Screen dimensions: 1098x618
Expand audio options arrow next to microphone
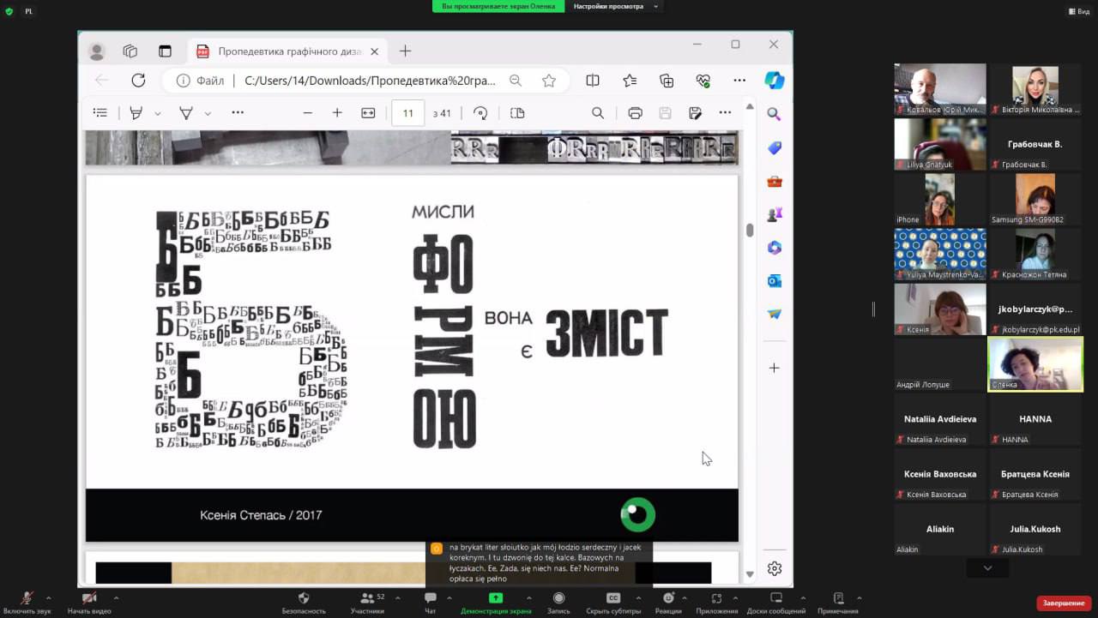(x=48, y=598)
